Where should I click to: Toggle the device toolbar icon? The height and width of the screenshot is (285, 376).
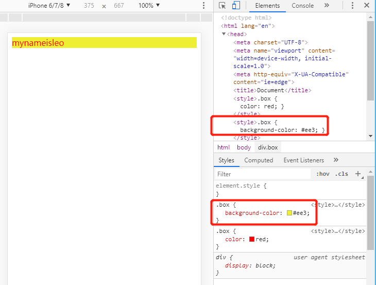coord(236,5)
